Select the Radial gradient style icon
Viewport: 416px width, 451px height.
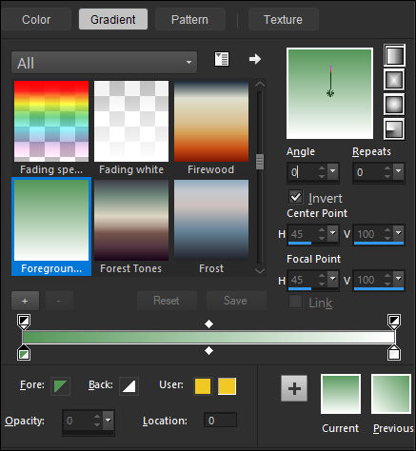[394, 129]
